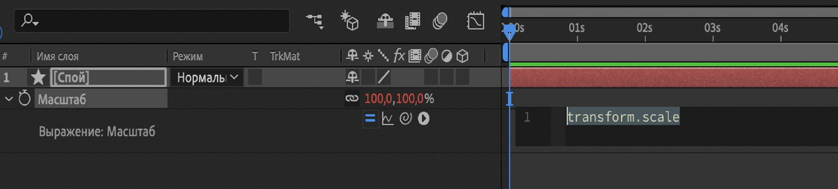Collapse the Масштаб property chevron
This screenshot has height=189, width=838.
tap(9, 99)
